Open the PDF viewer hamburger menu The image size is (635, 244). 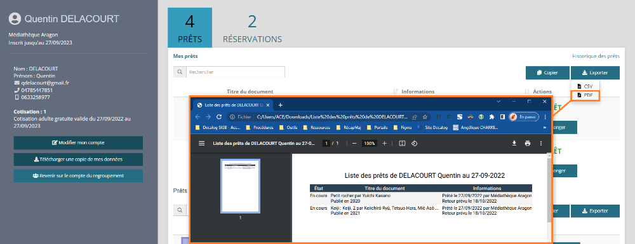tap(201, 143)
